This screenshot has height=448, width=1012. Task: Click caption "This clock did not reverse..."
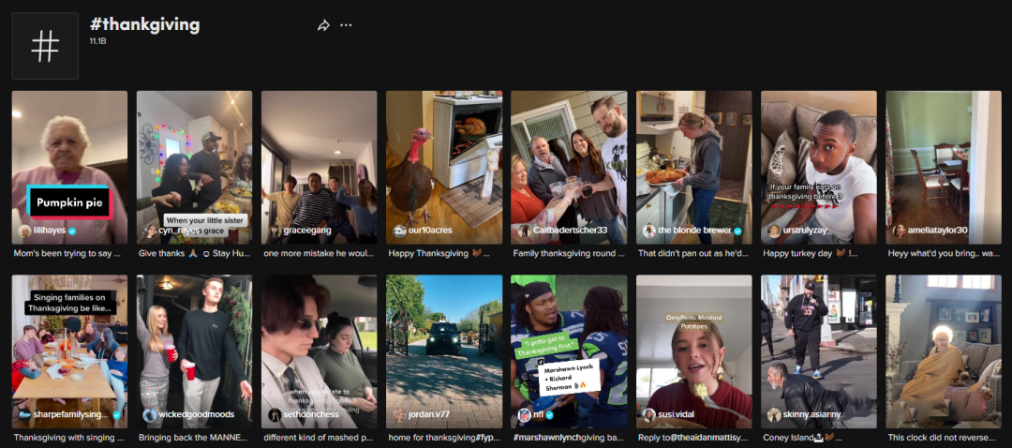point(943,438)
